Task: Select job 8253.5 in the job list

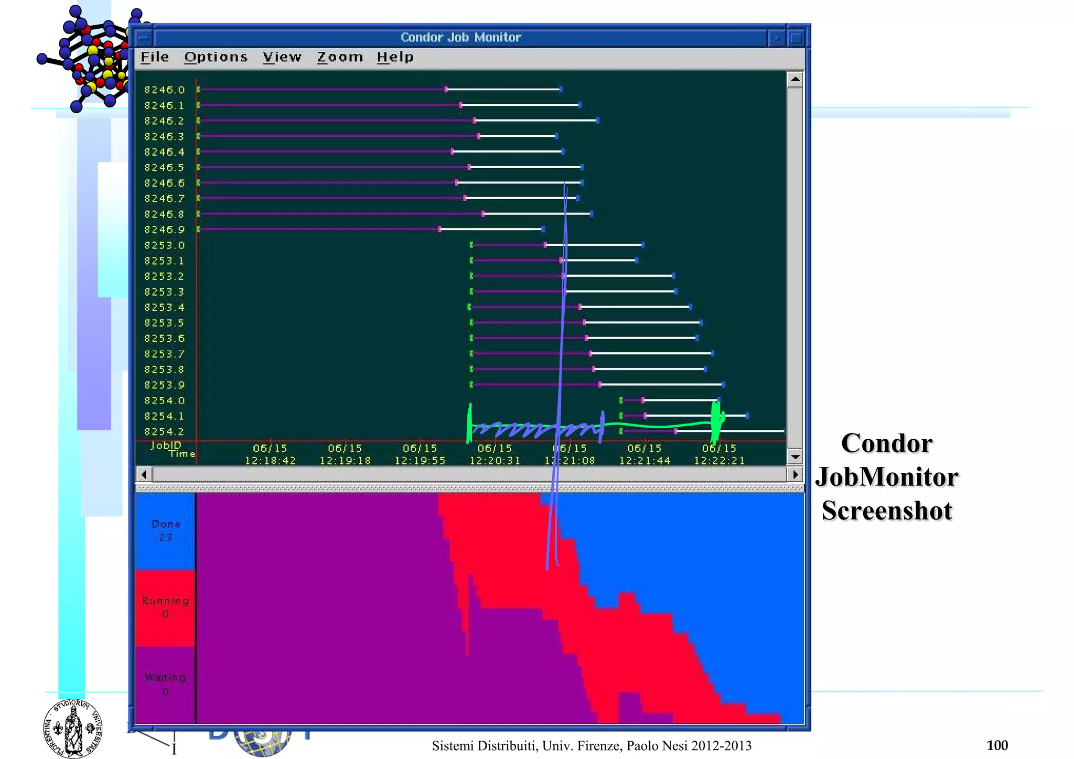Action: point(164,323)
